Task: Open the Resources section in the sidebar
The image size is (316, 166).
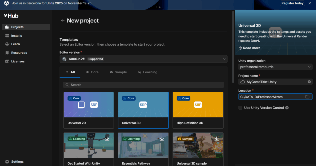Action: (x=26, y=53)
